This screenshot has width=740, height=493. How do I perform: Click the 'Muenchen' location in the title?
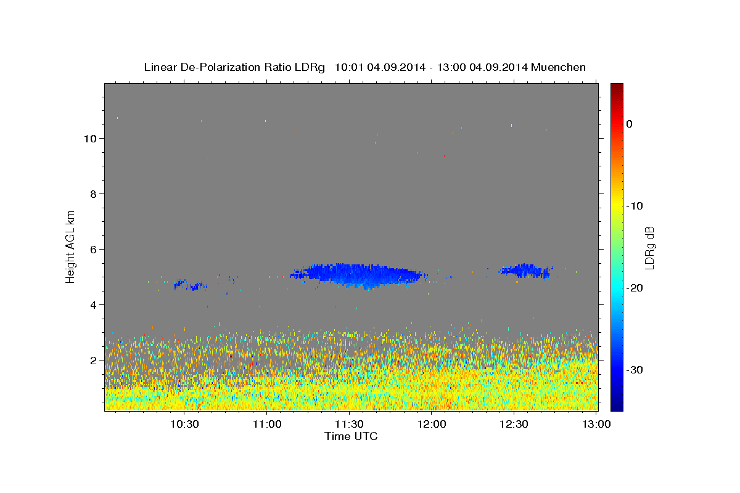pyautogui.click(x=559, y=67)
